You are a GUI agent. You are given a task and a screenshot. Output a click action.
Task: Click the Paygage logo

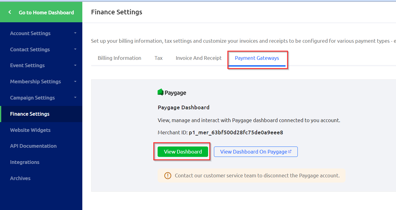[172, 92]
